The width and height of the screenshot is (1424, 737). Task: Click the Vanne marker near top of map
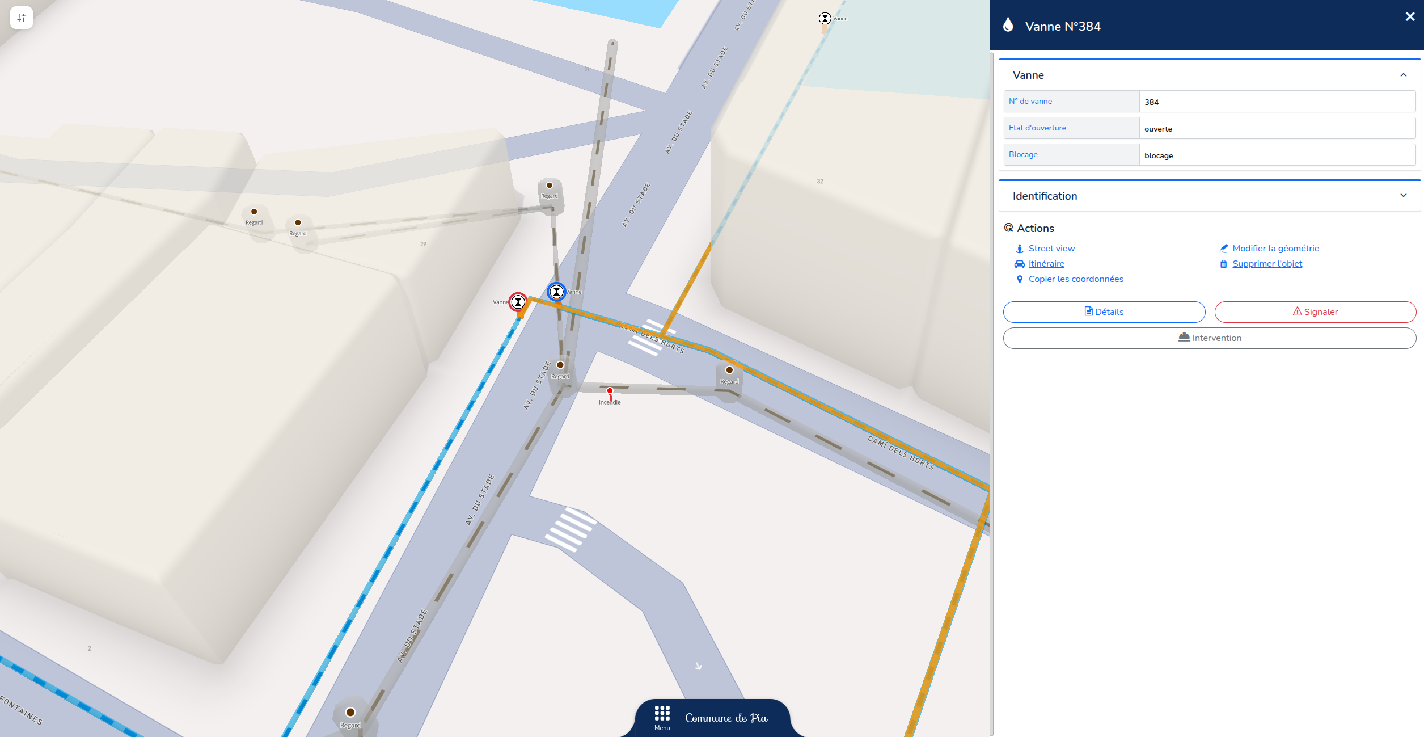pyautogui.click(x=825, y=18)
